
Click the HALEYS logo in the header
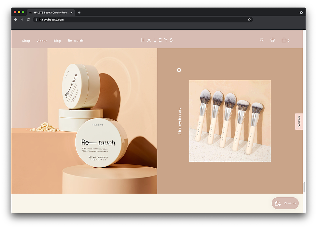click(x=157, y=40)
